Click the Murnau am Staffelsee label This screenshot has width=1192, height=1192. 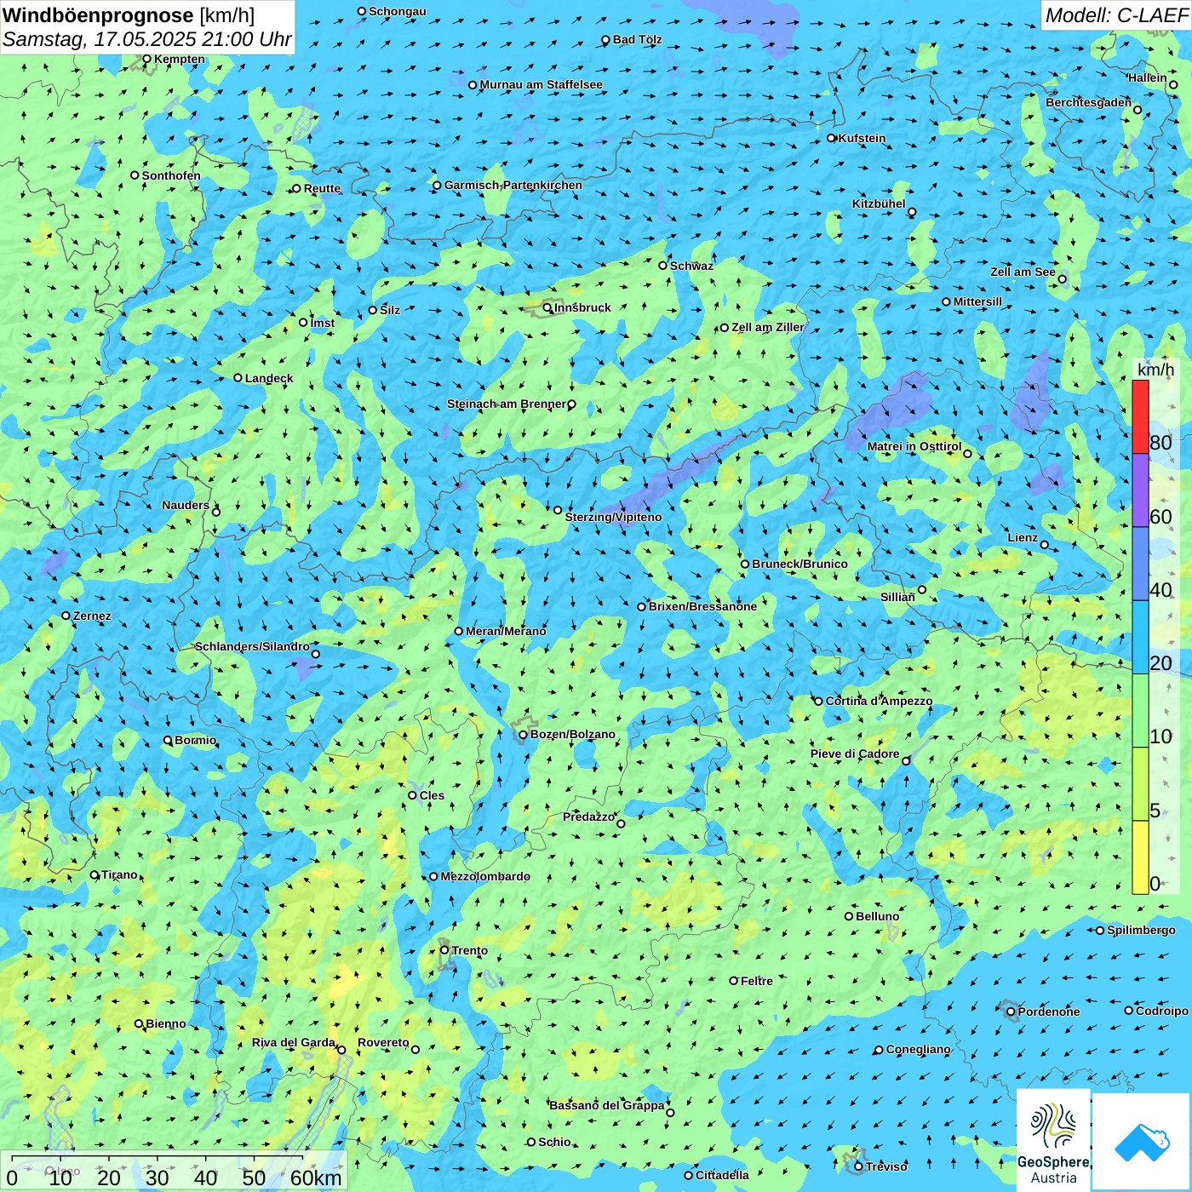click(x=541, y=84)
